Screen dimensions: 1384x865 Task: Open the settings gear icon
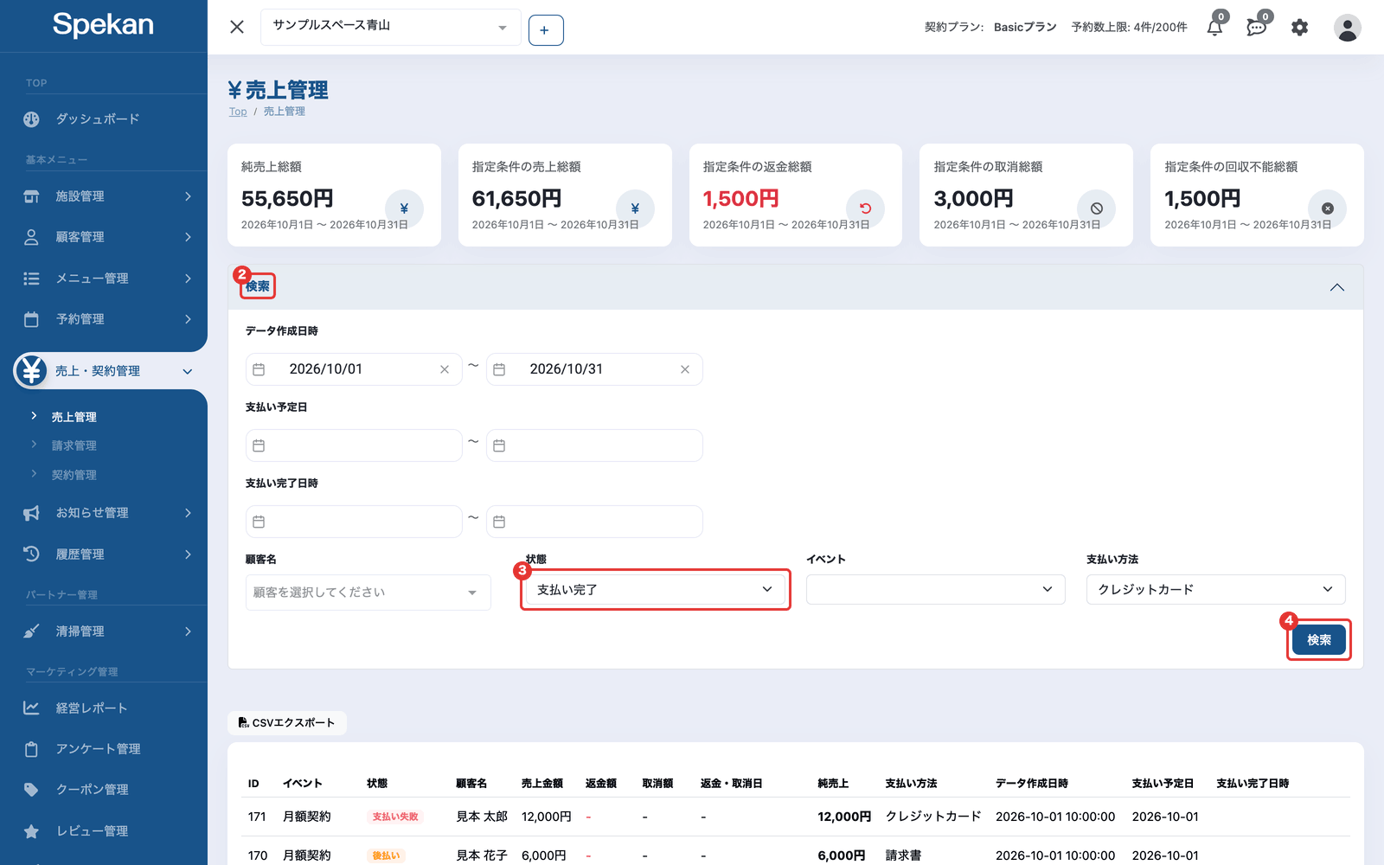coord(1299,28)
